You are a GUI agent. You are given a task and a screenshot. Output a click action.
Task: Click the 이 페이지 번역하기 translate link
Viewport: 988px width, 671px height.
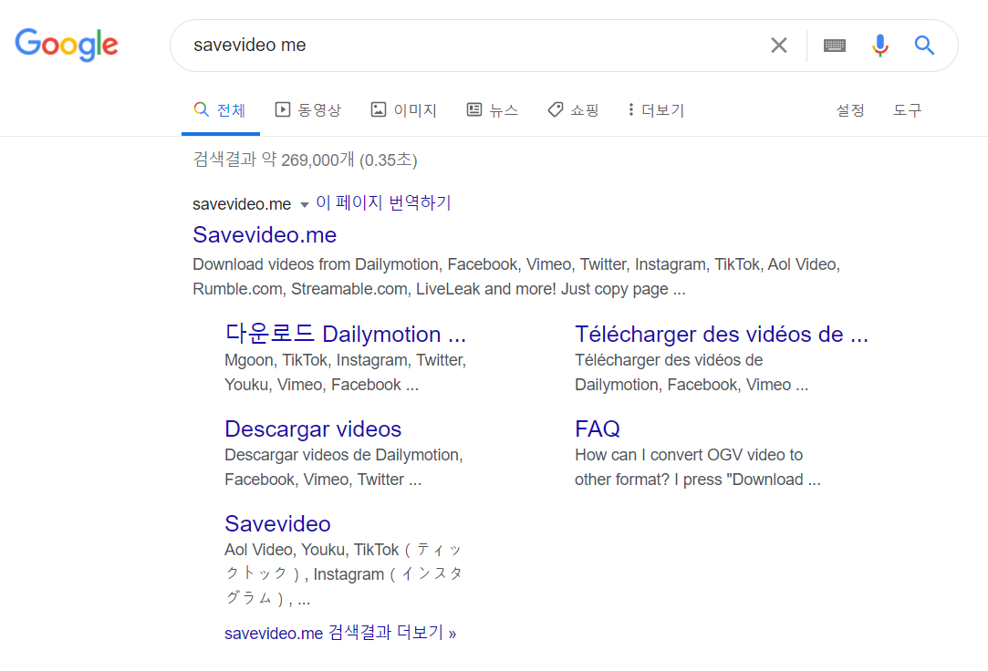click(383, 202)
